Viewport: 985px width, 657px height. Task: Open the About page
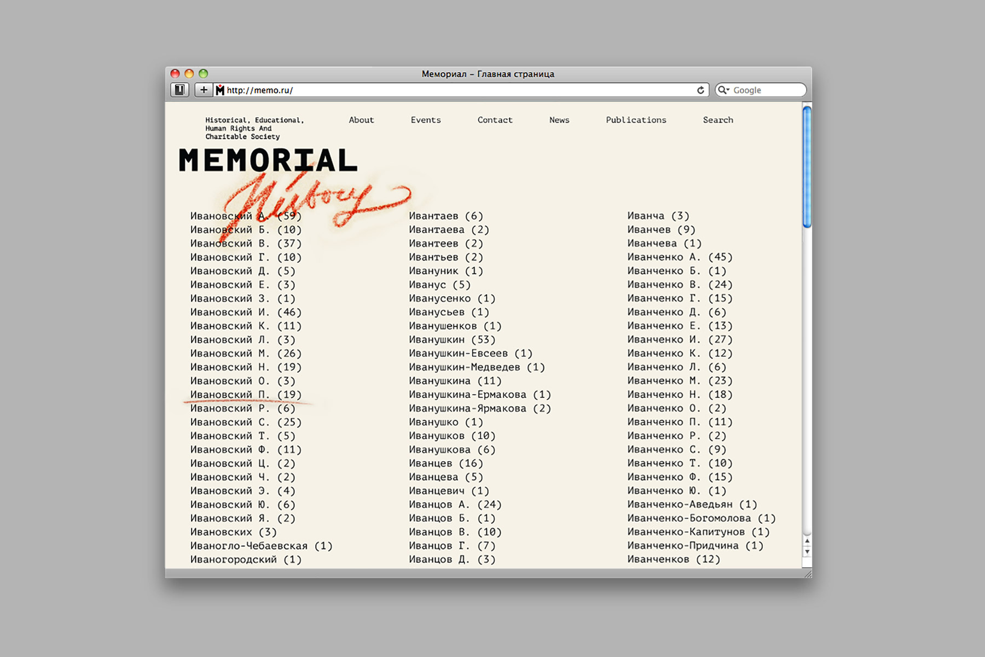[x=361, y=120]
